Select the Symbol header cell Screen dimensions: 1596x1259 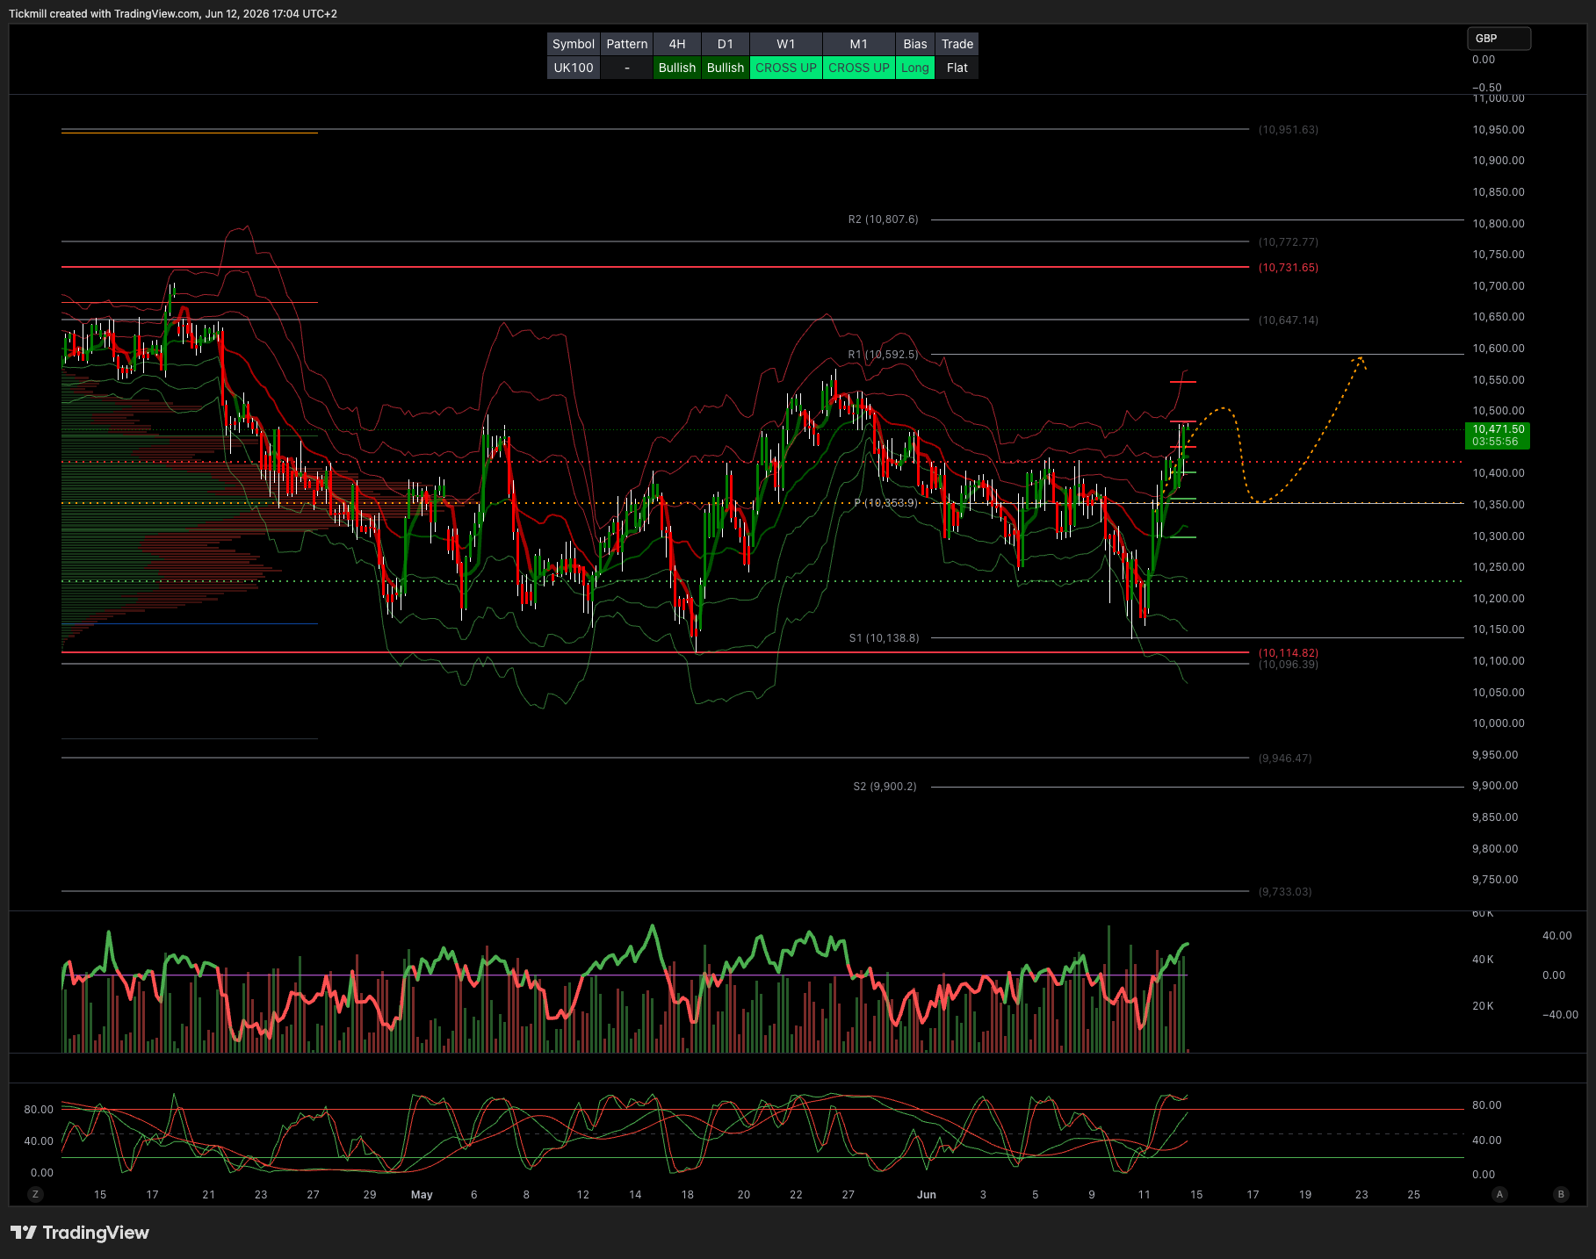(x=574, y=44)
